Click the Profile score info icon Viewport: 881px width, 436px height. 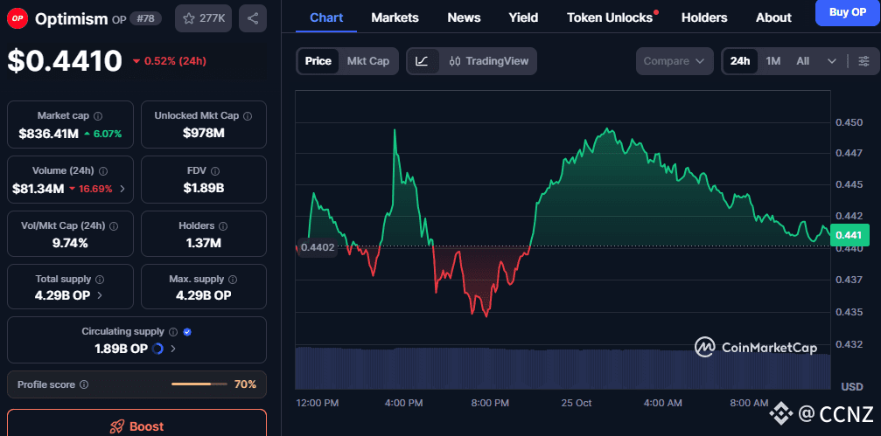(x=84, y=384)
